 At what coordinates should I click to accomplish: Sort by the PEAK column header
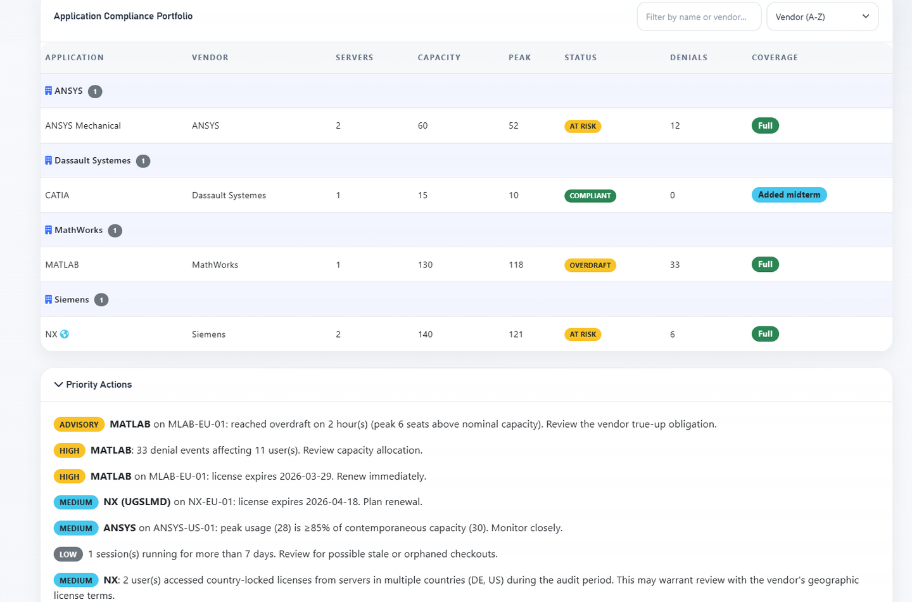[519, 58]
